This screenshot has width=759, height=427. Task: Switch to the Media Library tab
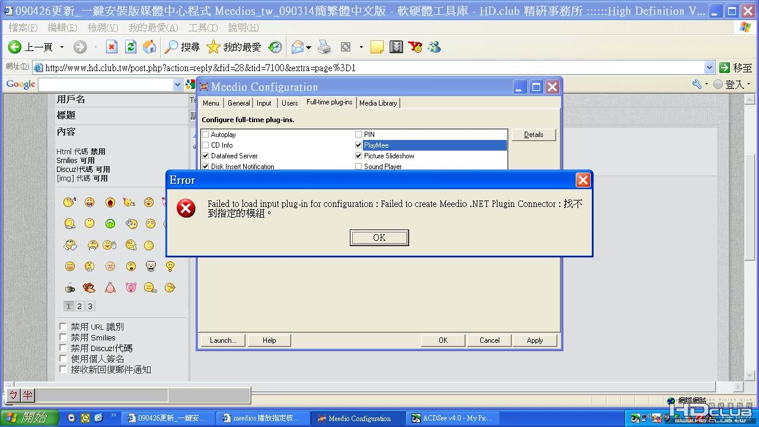click(378, 103)
